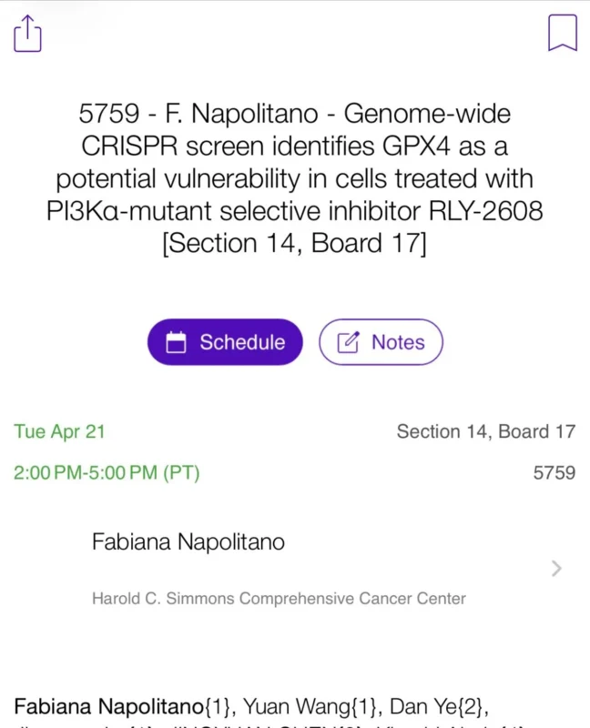Select the Section 14, Board 17 label
Viewport: 590px width, 728px height.
coord(487,431)
